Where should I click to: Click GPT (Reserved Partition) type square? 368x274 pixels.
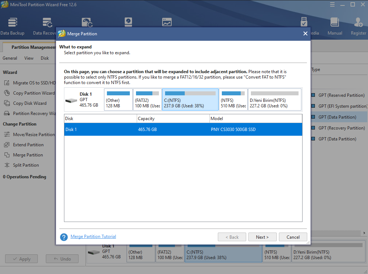click(x=313, y=95)
